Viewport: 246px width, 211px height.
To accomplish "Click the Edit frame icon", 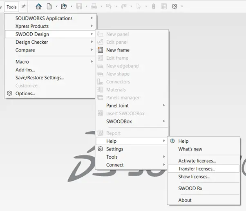I will point(101,58).
